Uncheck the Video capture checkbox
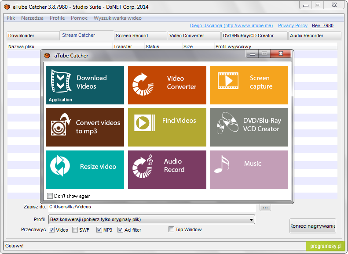Viewport: 348px width, 254px height. click(52, 230)
